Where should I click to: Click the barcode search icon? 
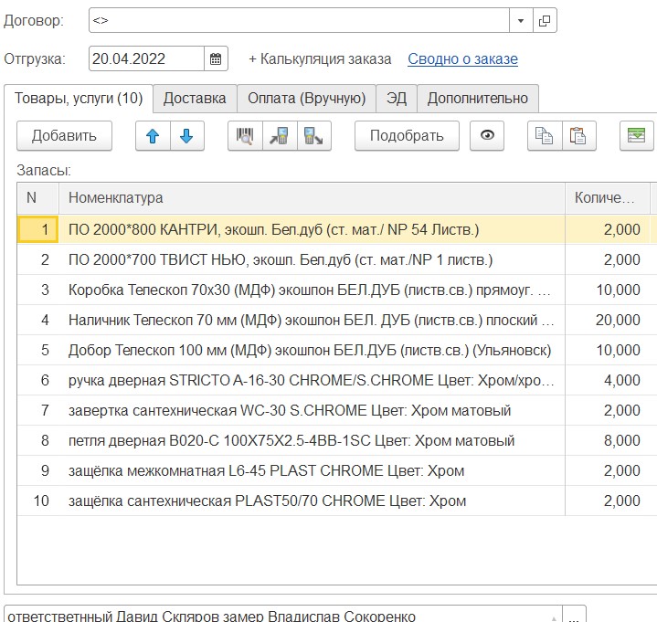245,136
